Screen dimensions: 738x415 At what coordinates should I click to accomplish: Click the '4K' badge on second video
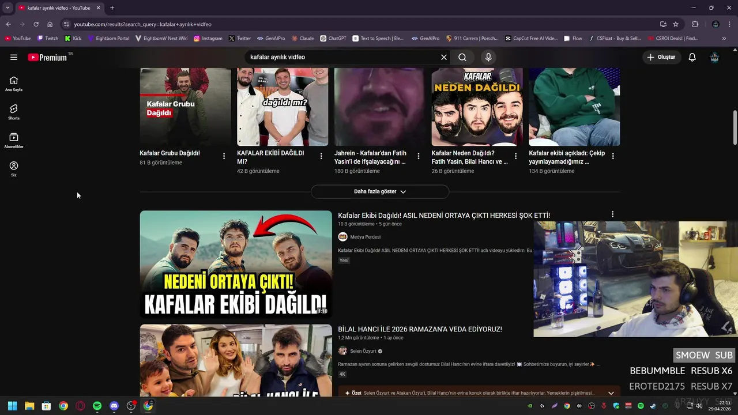tap(342, 374)
